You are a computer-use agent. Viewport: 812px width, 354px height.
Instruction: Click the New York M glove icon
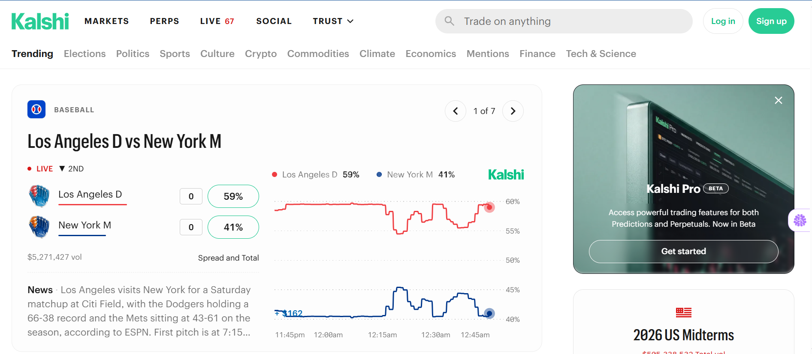pos(39,227)
